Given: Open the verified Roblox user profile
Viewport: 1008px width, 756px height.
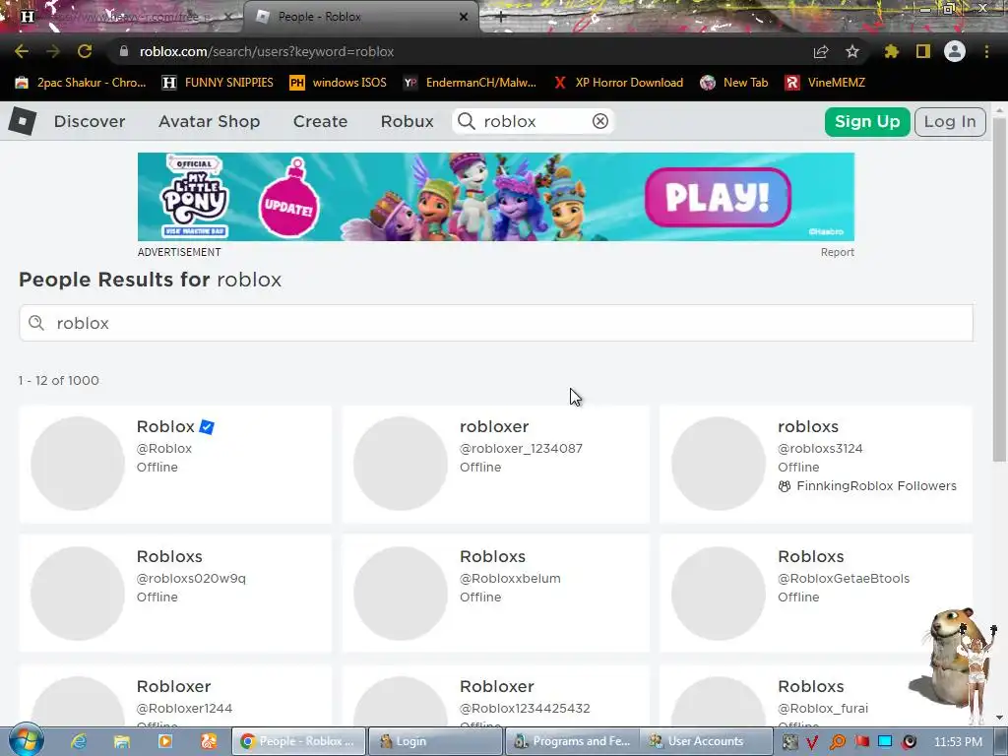Looking at the screenshot, I should pos(175,465).
